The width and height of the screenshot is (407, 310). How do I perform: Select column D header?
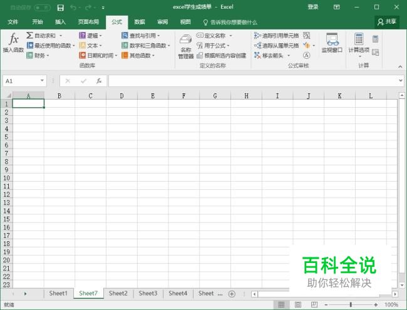click(x=121, y=96)
